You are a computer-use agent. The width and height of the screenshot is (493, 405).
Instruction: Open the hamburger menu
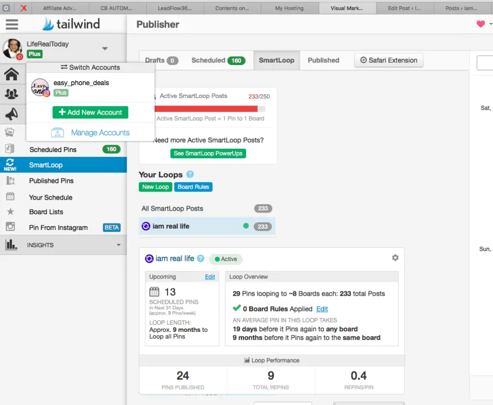coord(12,24)
